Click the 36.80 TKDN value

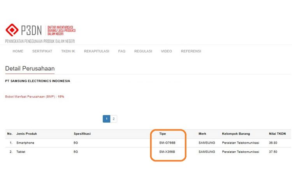point(273,143)
